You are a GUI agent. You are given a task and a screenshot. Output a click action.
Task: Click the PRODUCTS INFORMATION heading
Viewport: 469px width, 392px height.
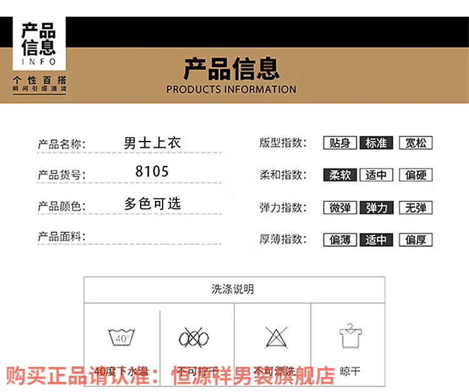click(231, 90)
